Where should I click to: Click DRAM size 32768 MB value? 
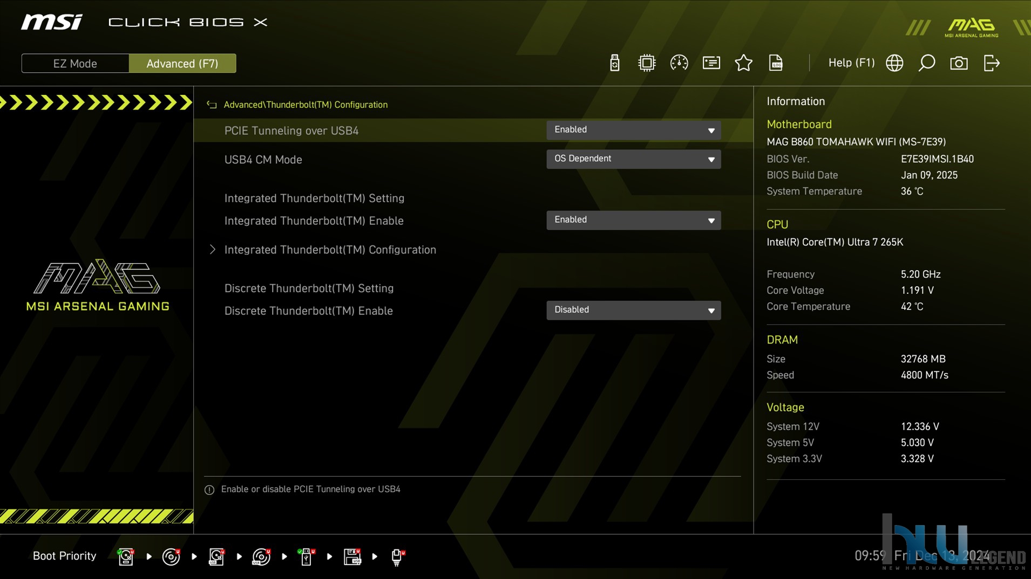(x=923, y=359)
